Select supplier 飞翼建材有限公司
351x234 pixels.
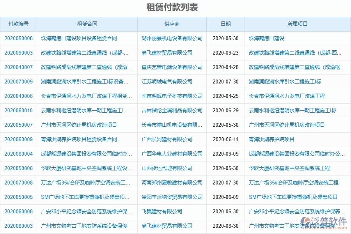point(161,211)
